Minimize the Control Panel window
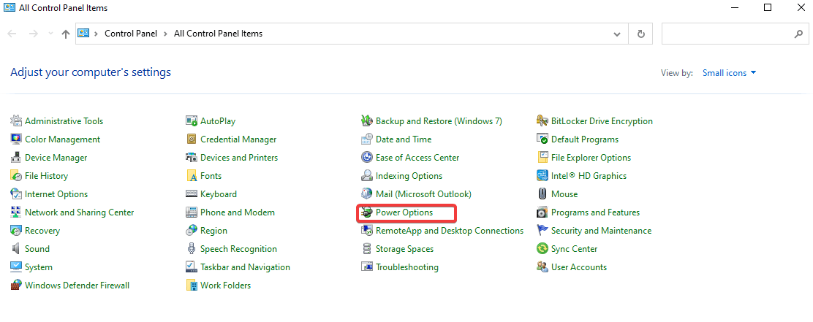The width and height of the screenshot is (813, 322). point(736,7)
